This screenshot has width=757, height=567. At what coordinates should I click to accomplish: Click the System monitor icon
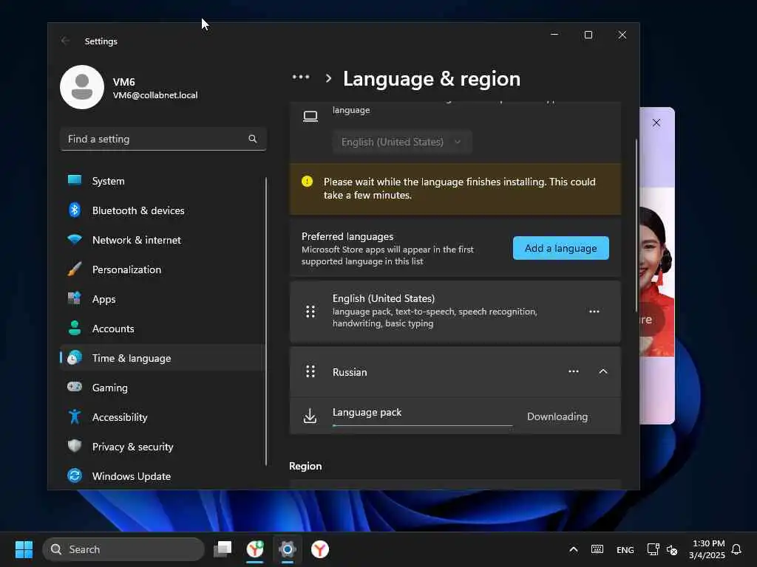(x=75, y=181)
